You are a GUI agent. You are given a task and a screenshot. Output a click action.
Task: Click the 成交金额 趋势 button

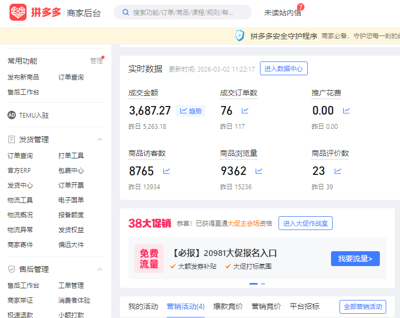pyautogui.click(x=190, y=111)
